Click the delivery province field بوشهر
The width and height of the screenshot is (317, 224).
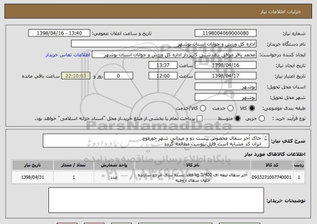(226, 87)
